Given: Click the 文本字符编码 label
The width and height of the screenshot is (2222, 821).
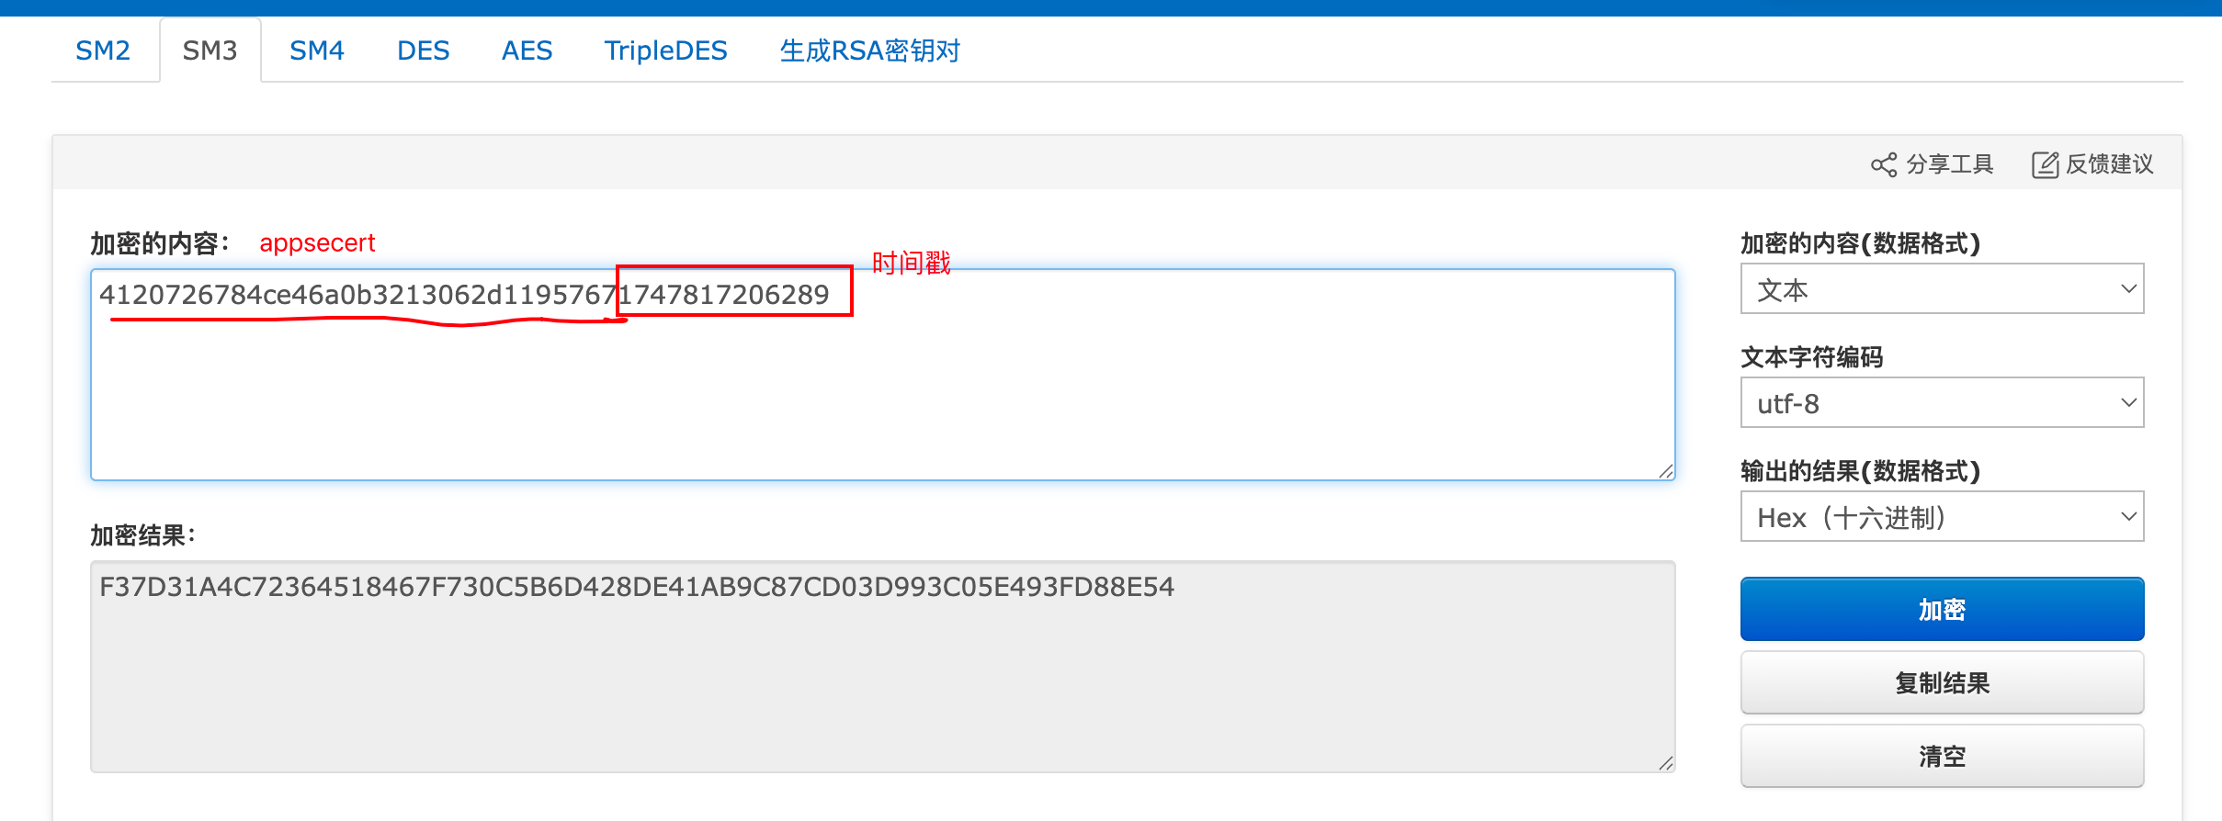Looking at the screenshot, I should pos(1811,357).
